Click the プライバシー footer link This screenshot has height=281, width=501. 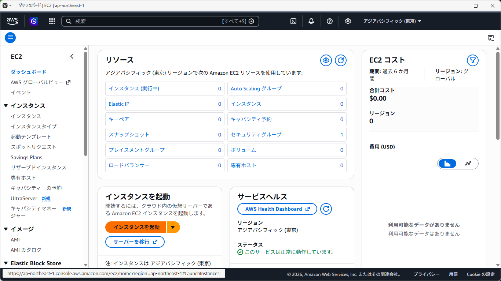coord(427,274)
